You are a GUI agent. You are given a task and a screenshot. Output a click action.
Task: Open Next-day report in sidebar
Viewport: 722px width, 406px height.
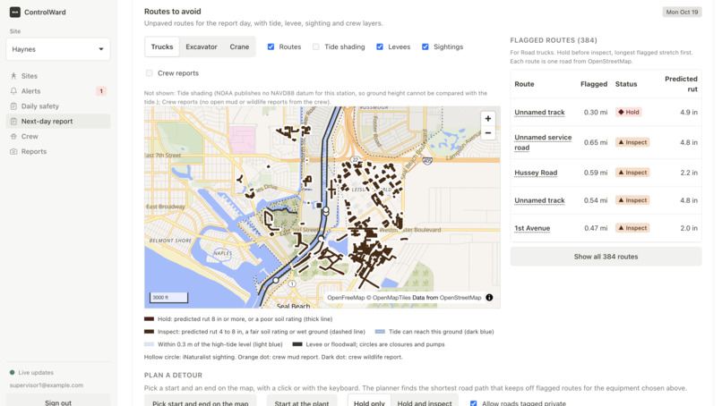pyautogui.click(x=58, y=122)
